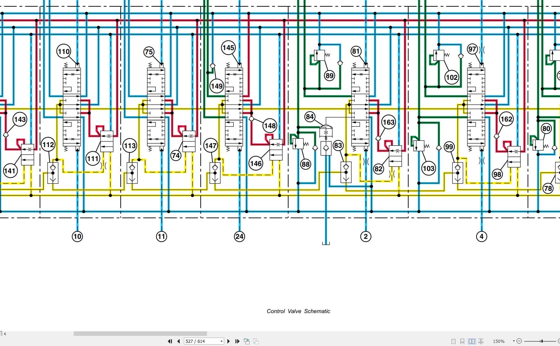Click callout number 112

[x=48, y=145]
